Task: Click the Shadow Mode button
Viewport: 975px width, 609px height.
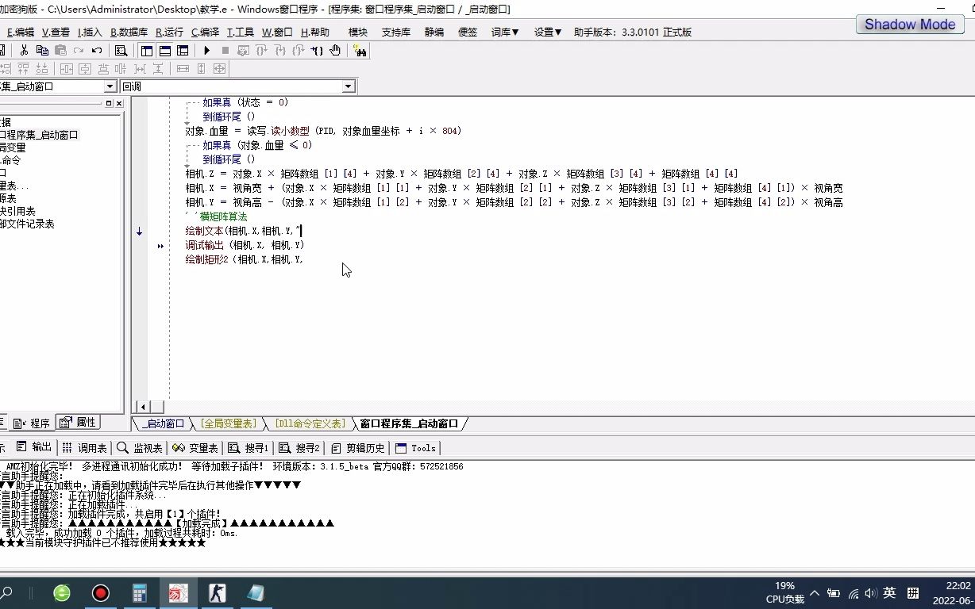Action: click(910, 24)
